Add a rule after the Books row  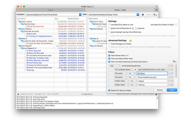click(172, 81)
